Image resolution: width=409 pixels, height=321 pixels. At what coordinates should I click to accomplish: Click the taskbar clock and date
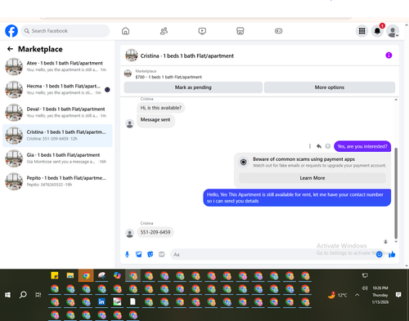[380, 295]
